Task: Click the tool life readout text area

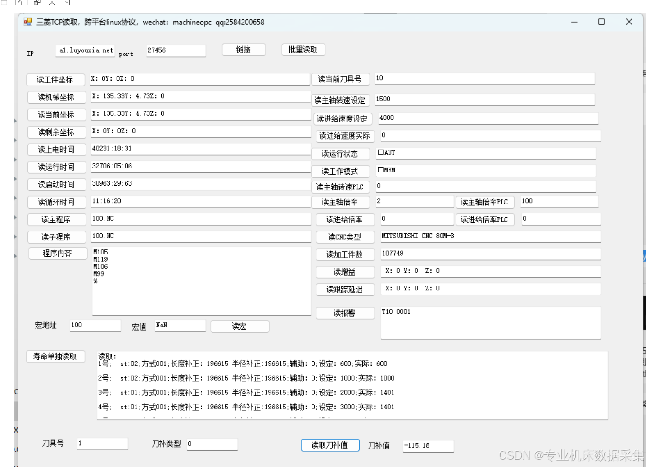Action: tap(352, 385)
